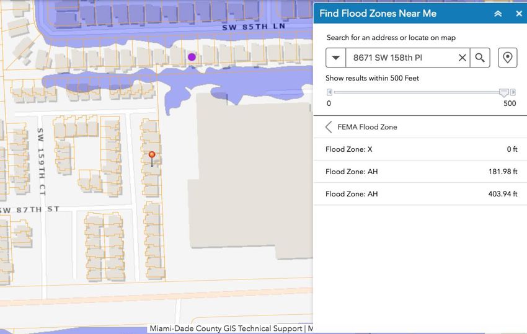This screenshot has height=334, width=527.
Task: Close the Find Flood Zones Near Me panel
Action: click(x=518, y=14)
